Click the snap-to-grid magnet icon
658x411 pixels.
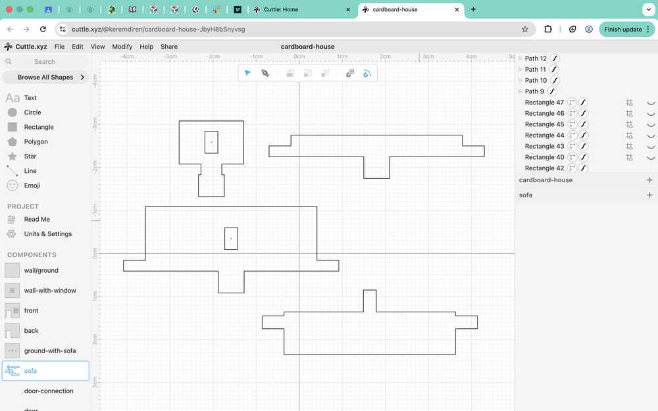pos(350,74)
